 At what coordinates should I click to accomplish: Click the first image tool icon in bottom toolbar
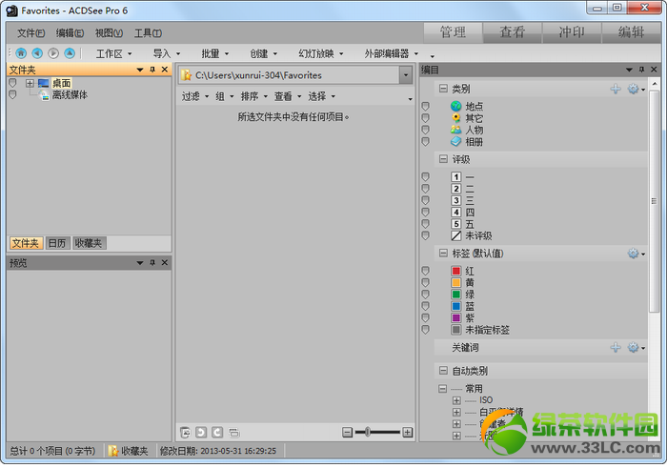(185, 433)
